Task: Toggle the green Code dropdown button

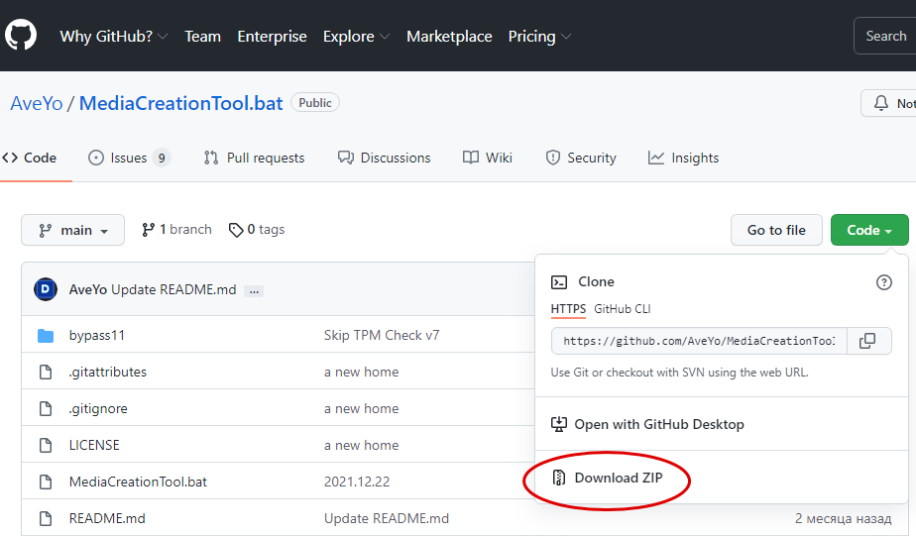Action: (868, 230)
